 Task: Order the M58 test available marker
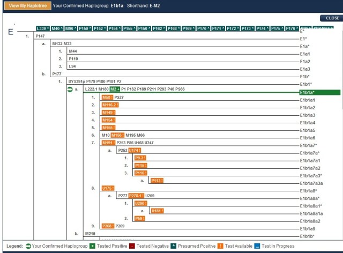point(107,97)
